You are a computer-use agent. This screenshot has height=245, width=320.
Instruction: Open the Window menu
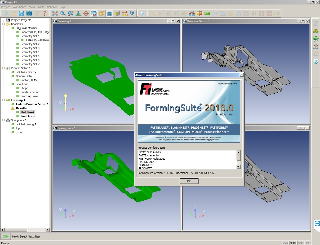[x=52, y=7]
